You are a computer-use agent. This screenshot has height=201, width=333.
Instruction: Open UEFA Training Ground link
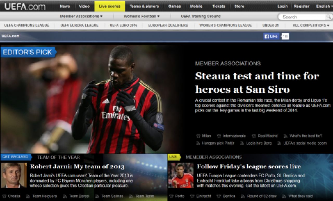(x=201, y=16)
